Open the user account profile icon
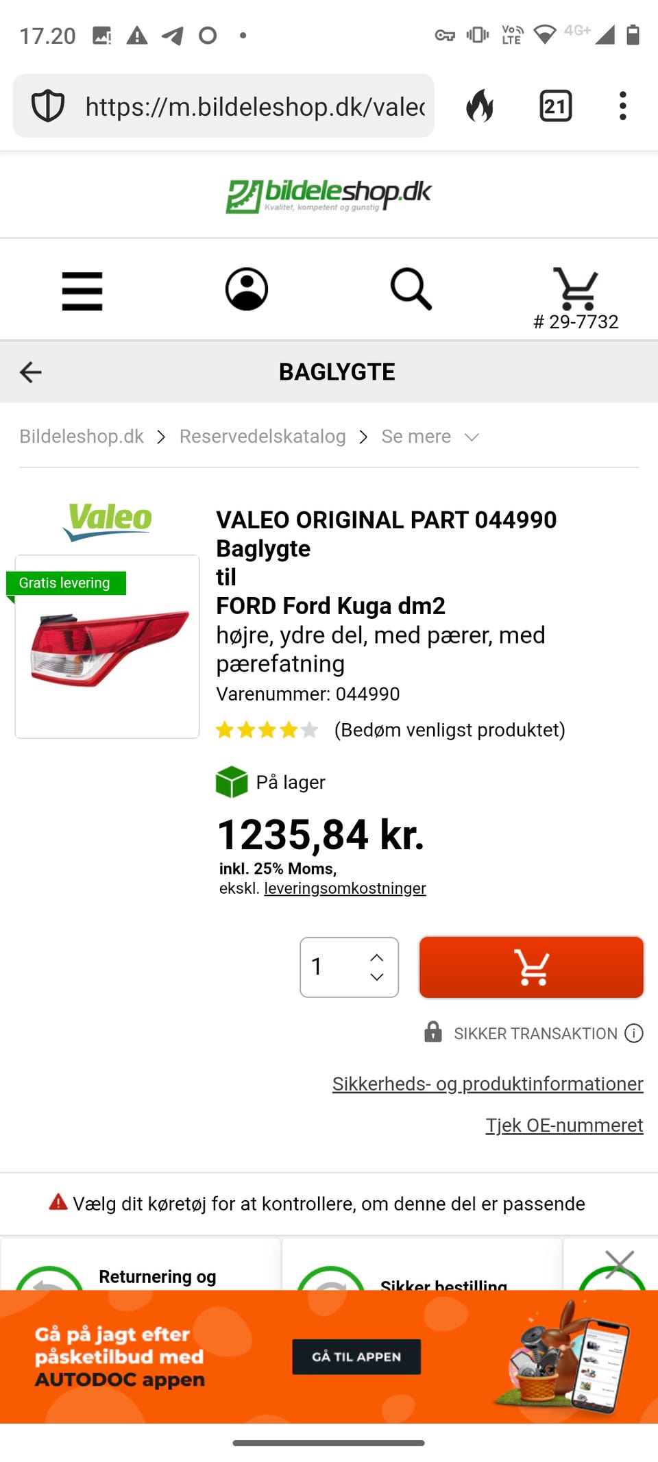The image size is (658, 1462). [247, 289]
